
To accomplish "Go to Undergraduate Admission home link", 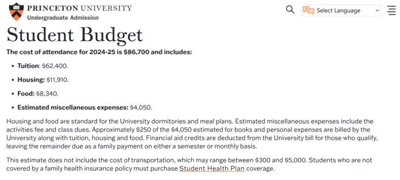I will tap(63, 18).
